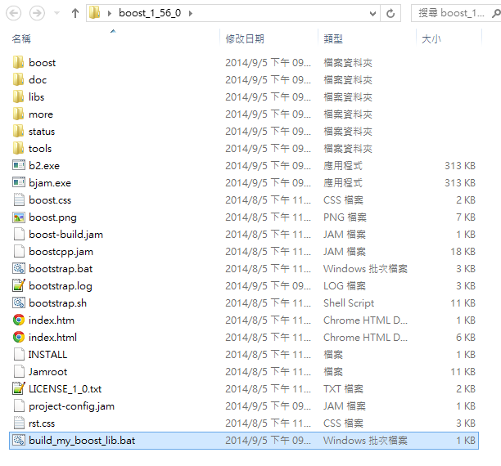The width and height of the screenshot is (501, 466).
Task: Click the boost.css file icon
Action: 19,199
